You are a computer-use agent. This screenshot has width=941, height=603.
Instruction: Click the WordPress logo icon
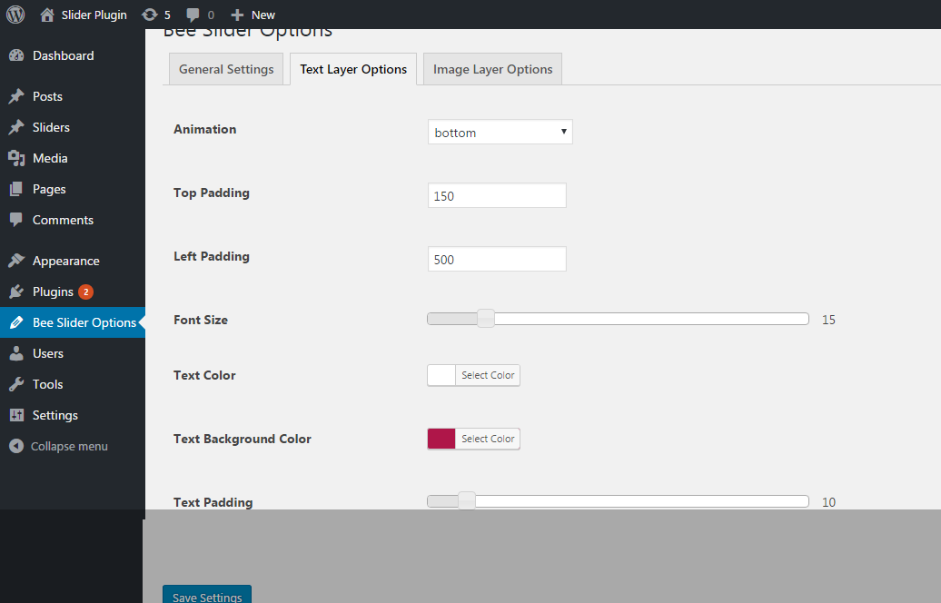coord(15,15)
